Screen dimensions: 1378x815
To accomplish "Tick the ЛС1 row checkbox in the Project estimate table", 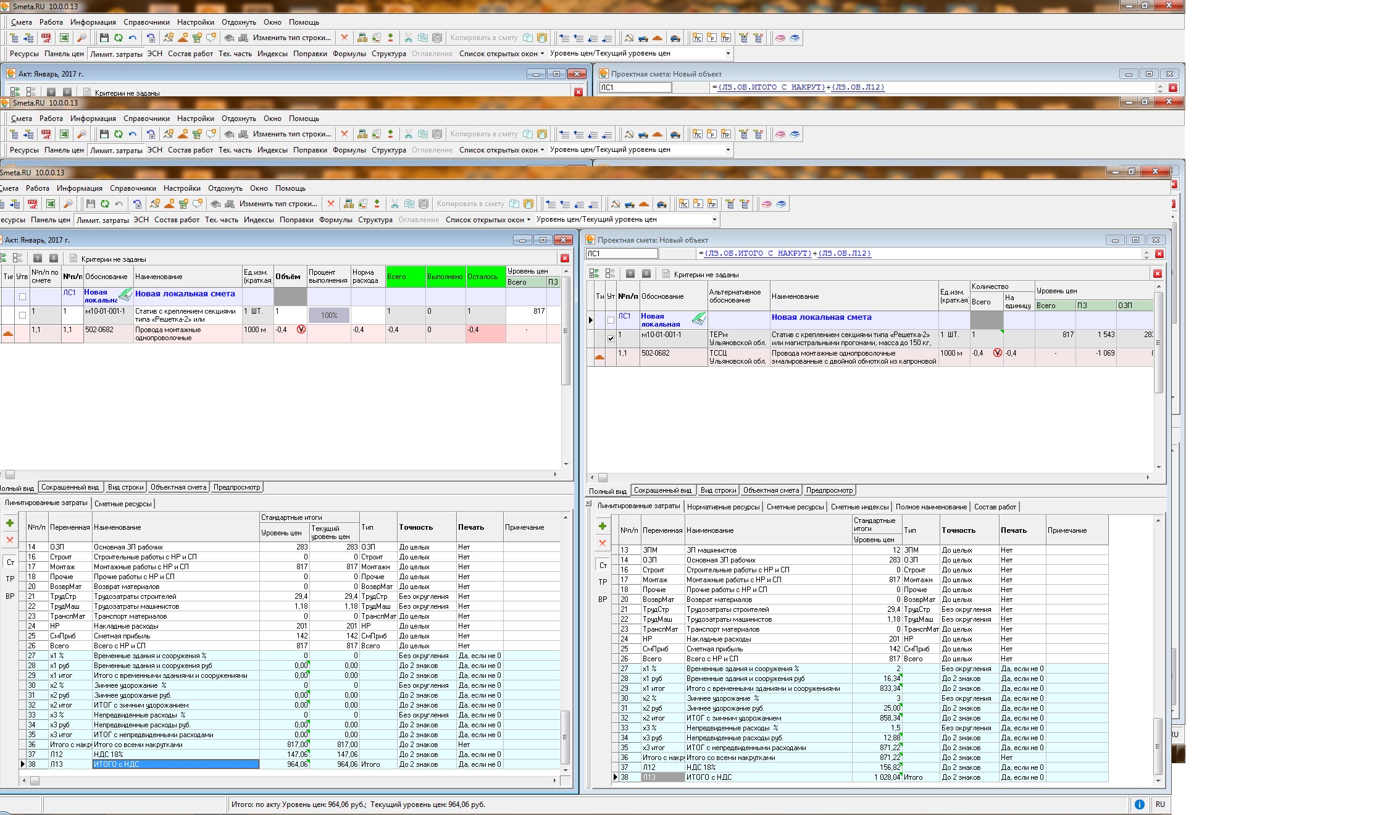I will (x=611, y=320).
